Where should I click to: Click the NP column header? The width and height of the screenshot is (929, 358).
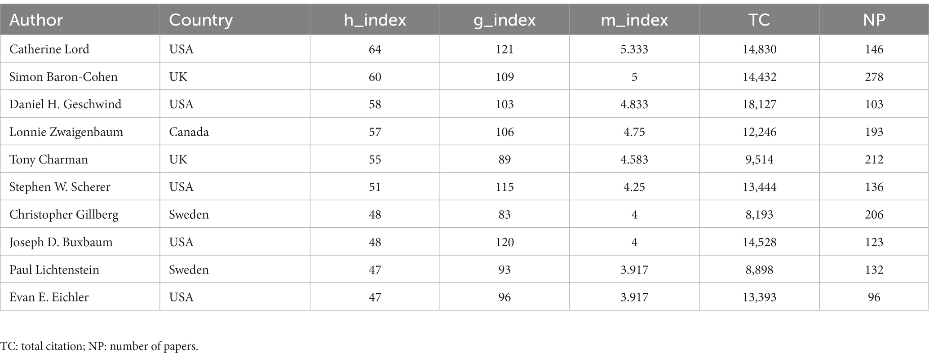pyautogui.click(x=874, y=20)
